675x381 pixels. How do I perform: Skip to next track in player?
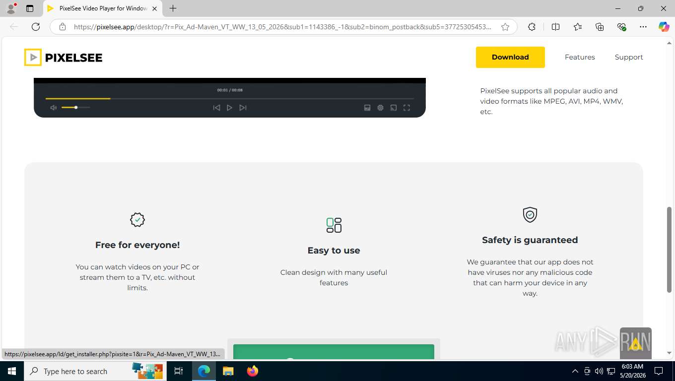pos(243,108)
